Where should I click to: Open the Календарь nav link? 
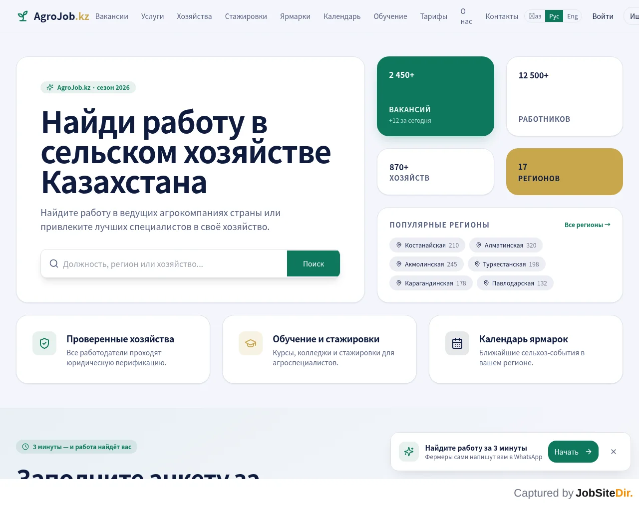(x=342, y=16)
